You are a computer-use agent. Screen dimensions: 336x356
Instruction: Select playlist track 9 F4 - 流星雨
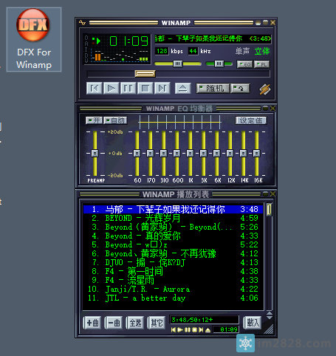[x=173, y=280]
